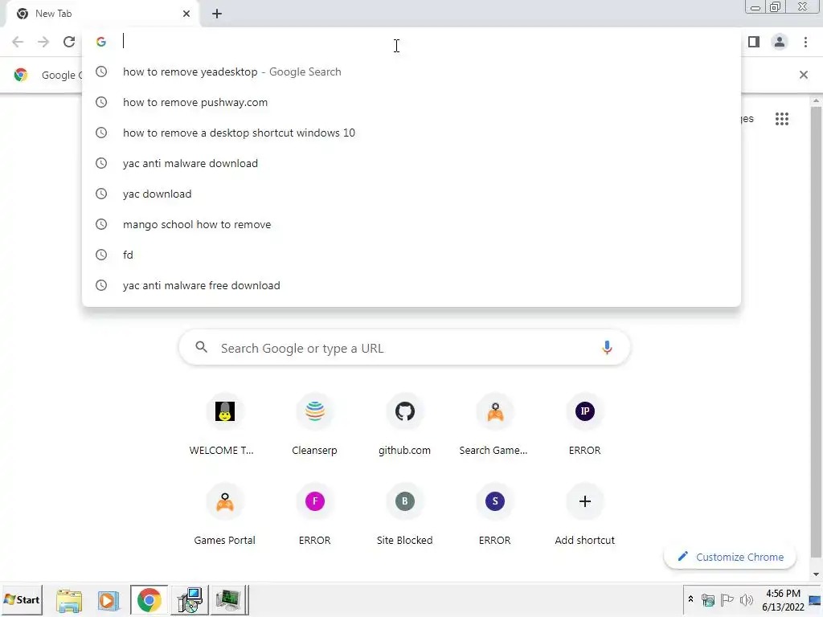
Task: Pick the yac anti malware download suggestion
Action: tap(411, 163)
